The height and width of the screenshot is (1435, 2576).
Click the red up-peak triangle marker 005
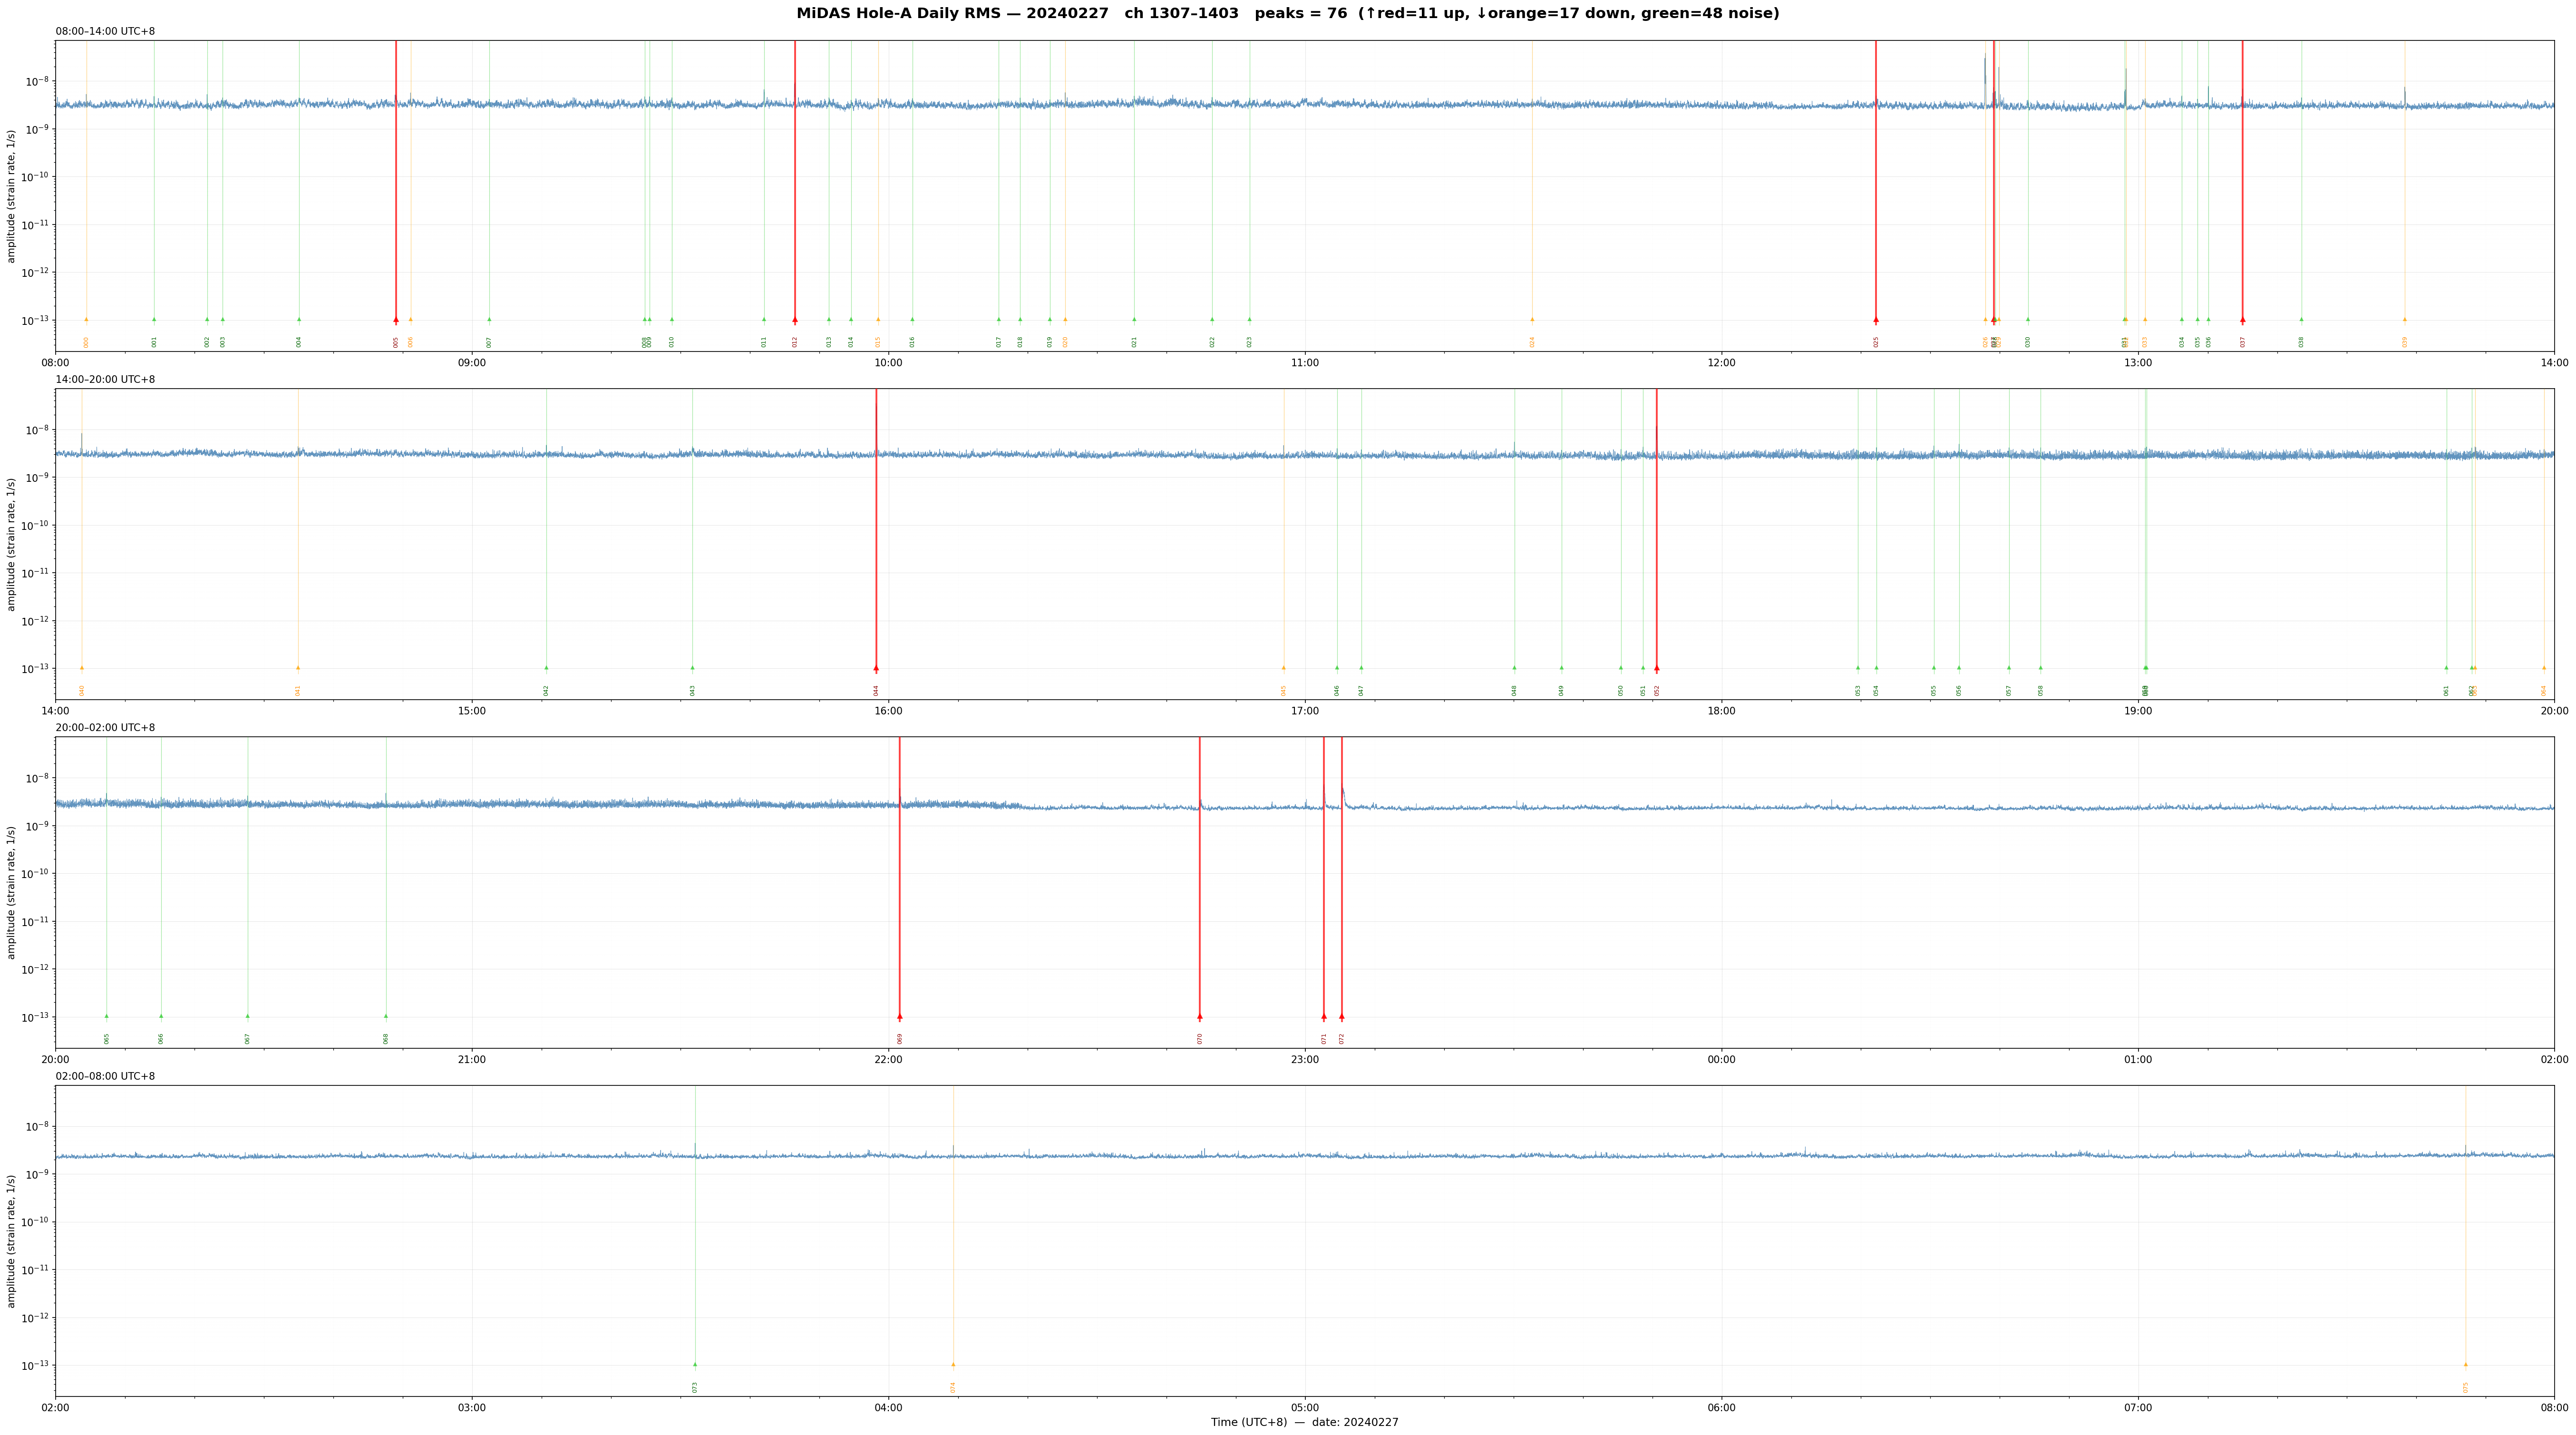click(x=396, y=320)
